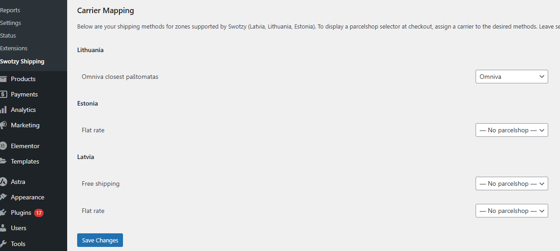This screenshot has height=251, width=560.
Task: Open Latvia Free shipping carrier dropdown
Action: point(511,183)
